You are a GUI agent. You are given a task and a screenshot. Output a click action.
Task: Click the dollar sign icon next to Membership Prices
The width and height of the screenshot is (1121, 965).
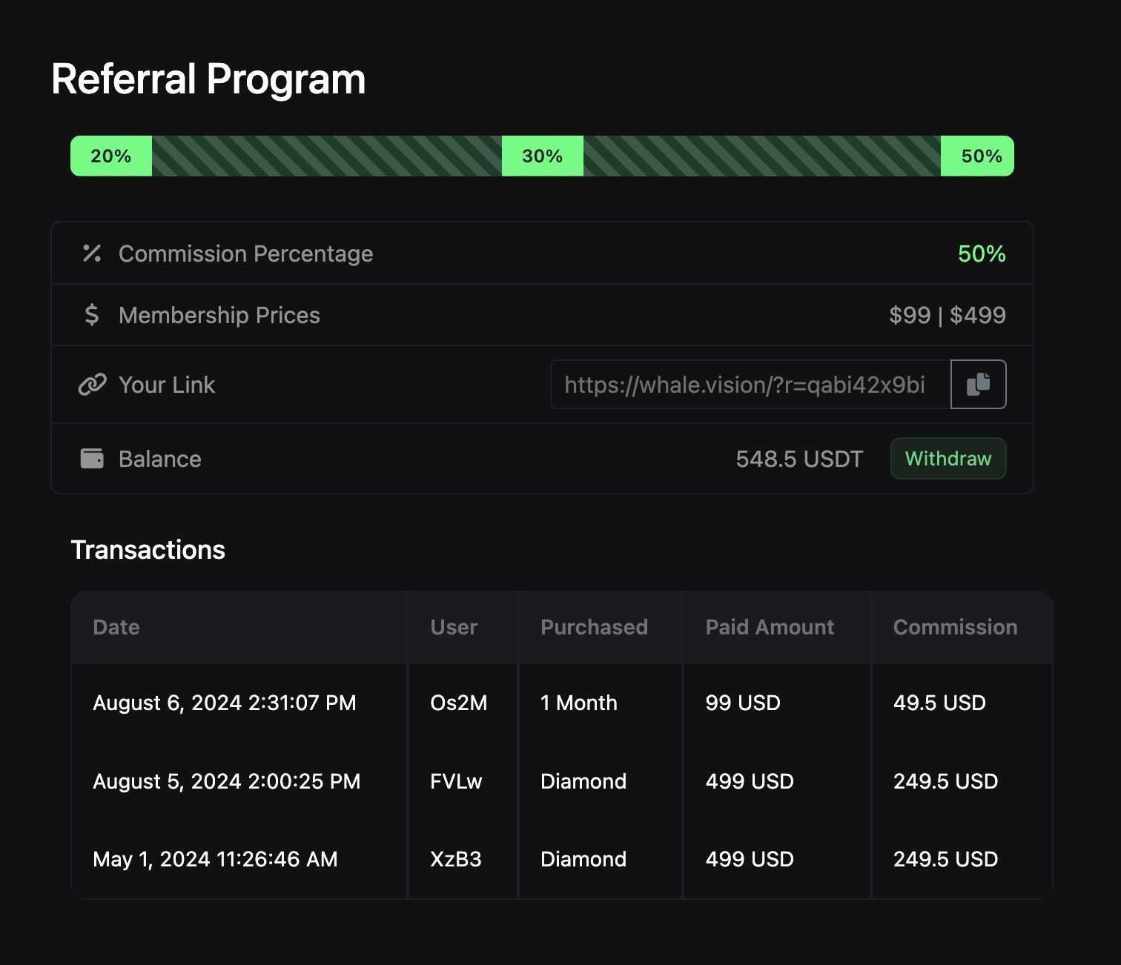91,315
